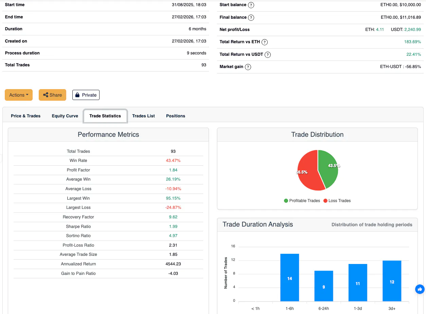Screen dimensions: 426x314
Task: Click the Gain to Pain Ratio value -4.03
Action: coord(173,274)
